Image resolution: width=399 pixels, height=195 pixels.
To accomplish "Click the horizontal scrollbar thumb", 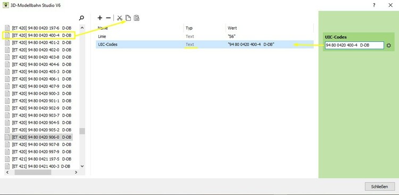I will pyautogui.click(x=33, y=172).
